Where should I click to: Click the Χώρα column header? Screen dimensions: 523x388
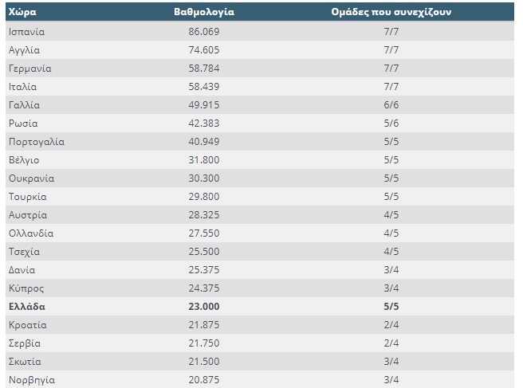pos(22,13)
